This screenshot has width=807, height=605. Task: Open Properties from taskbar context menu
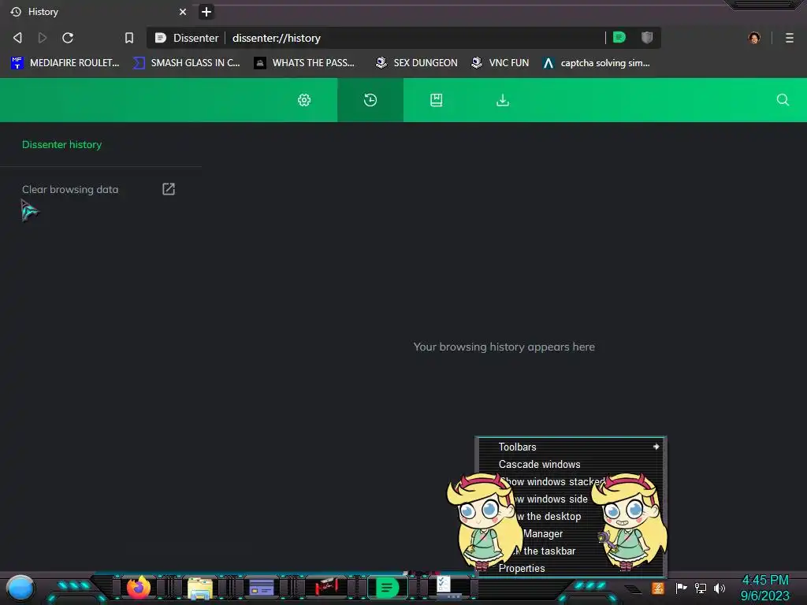(x=571, y=569)
